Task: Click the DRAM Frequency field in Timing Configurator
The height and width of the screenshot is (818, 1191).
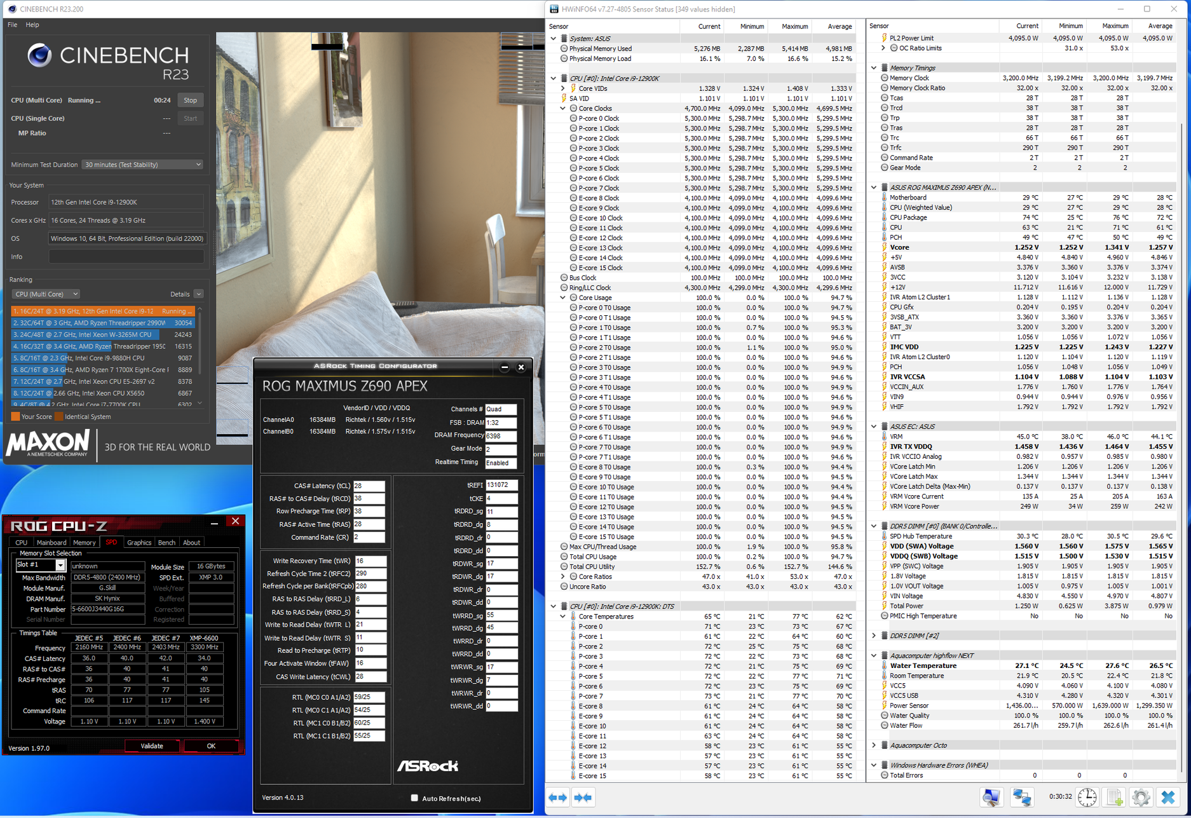Action: coord(501,436)
